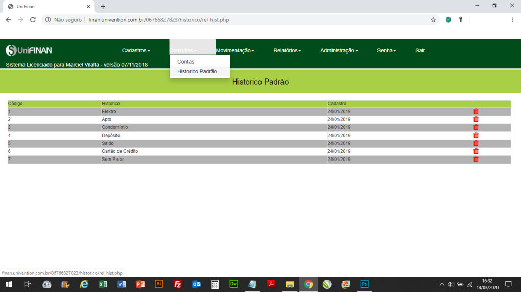Open Internet Explorer from the taskbar

pyautogui.click(x=84, y=284)
